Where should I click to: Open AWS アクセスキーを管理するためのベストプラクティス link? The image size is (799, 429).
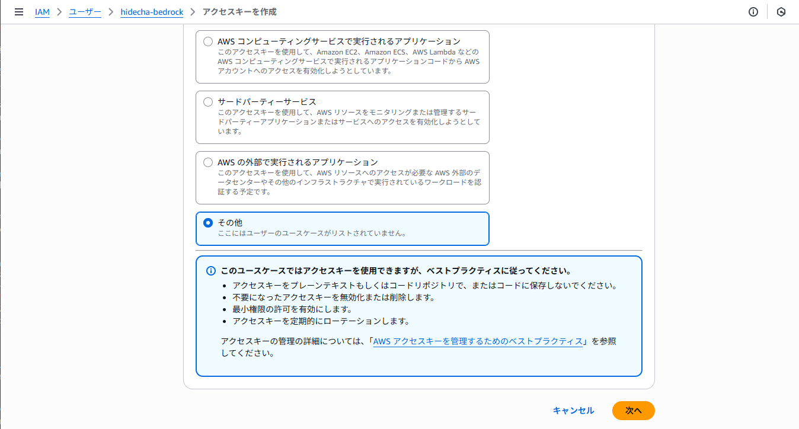tap(479, 341)
